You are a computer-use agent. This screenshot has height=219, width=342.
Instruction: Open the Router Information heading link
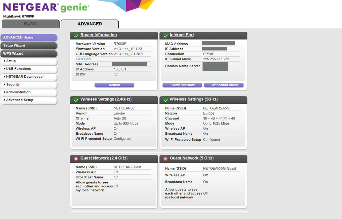99,35
